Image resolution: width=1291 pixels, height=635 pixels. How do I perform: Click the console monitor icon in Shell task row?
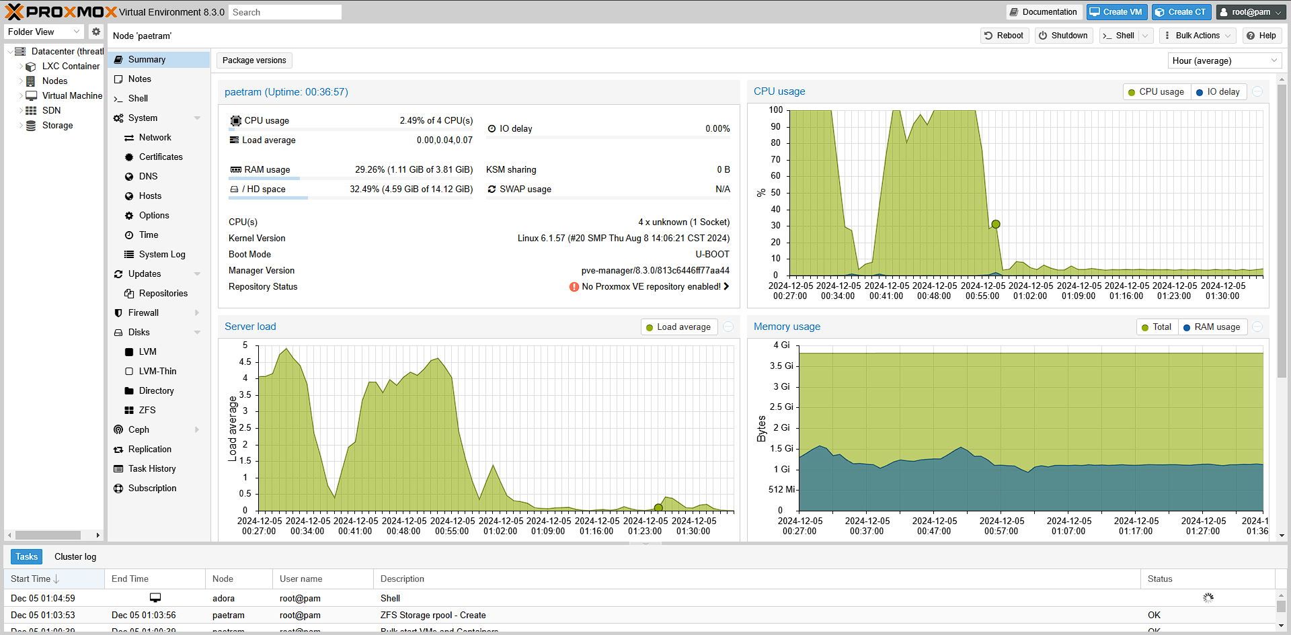click(155, 597)
